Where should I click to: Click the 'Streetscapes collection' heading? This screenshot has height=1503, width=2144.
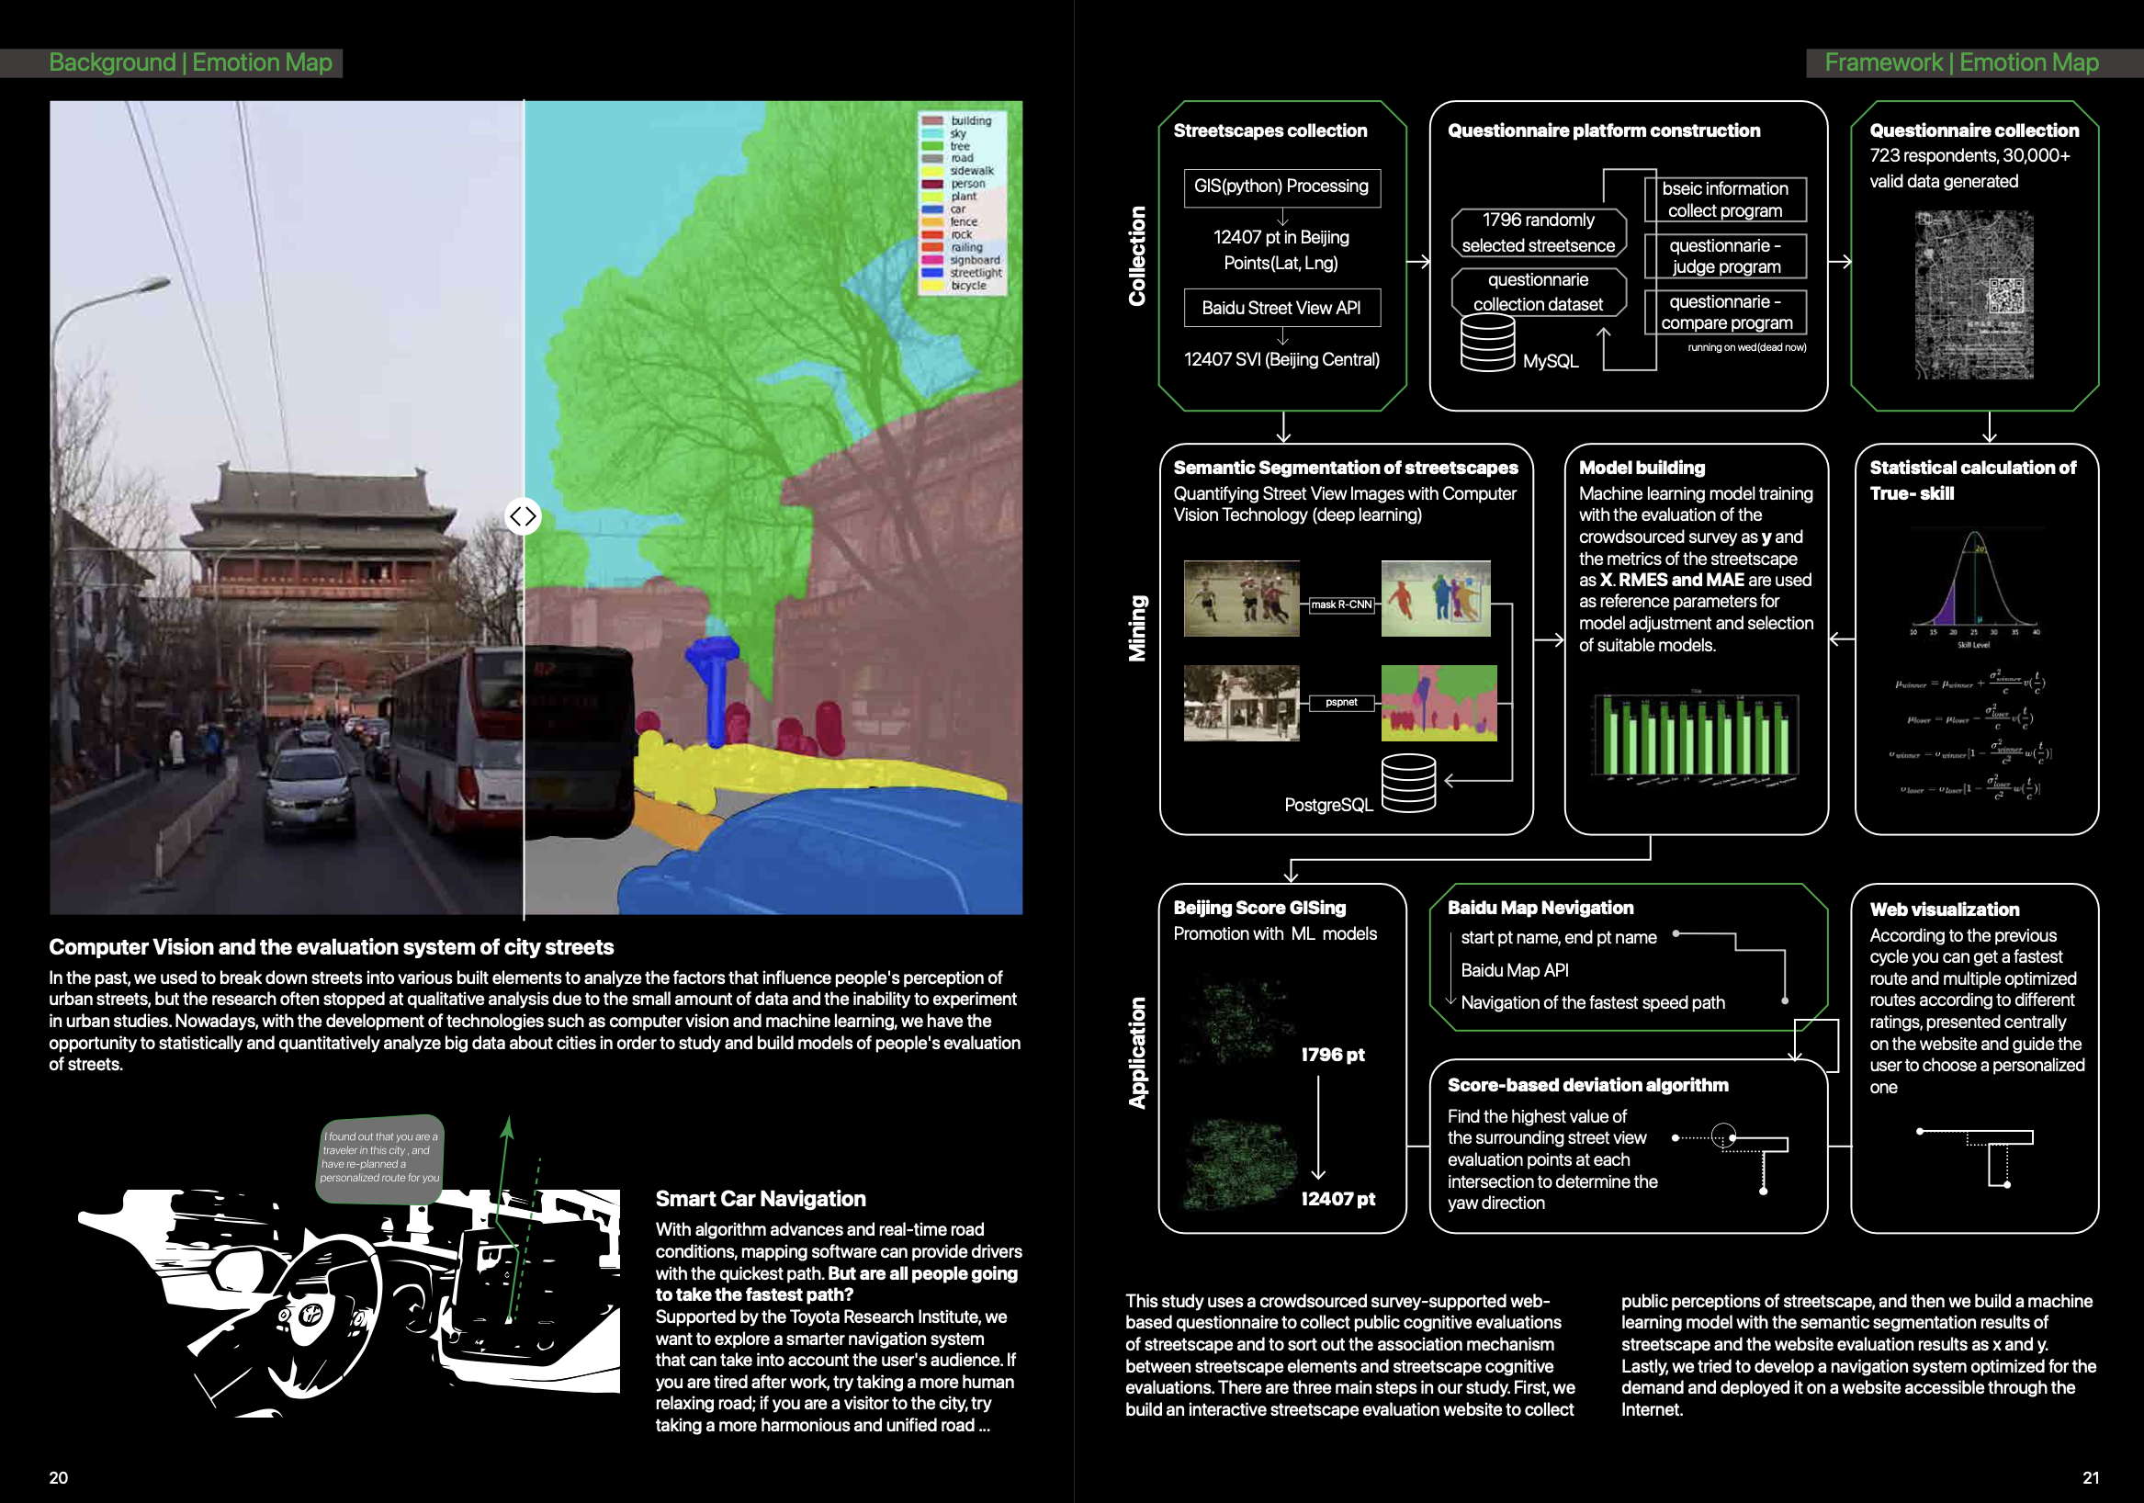point(1270,130)
